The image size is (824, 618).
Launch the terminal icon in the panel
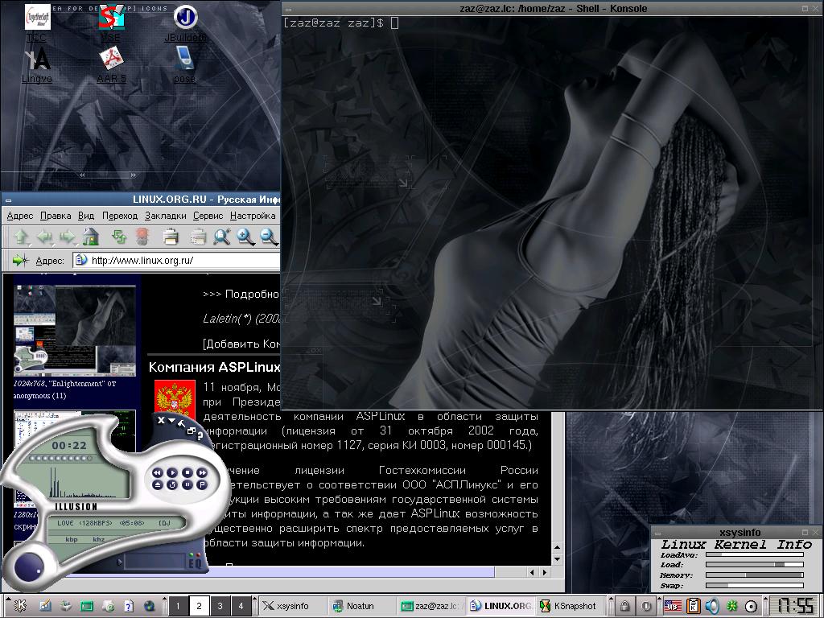pyautogui.click(x=87, y=606)
